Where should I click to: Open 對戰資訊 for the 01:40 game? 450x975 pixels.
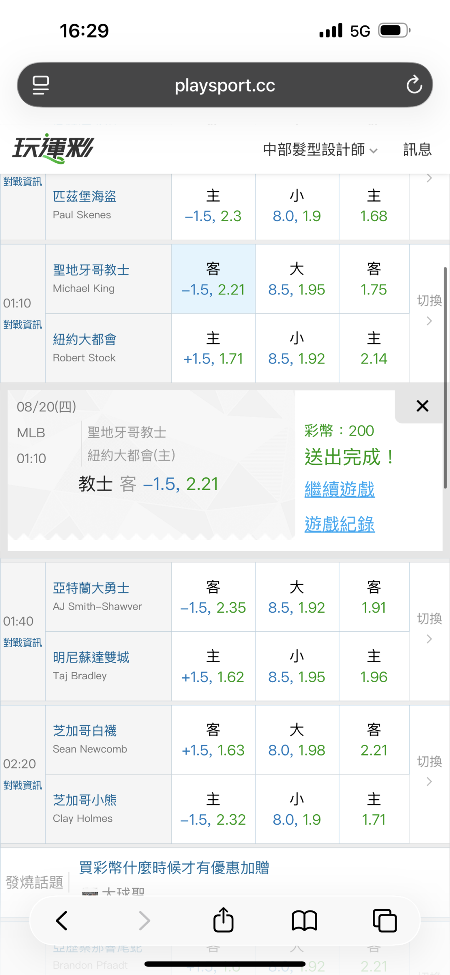pos(23,643)
